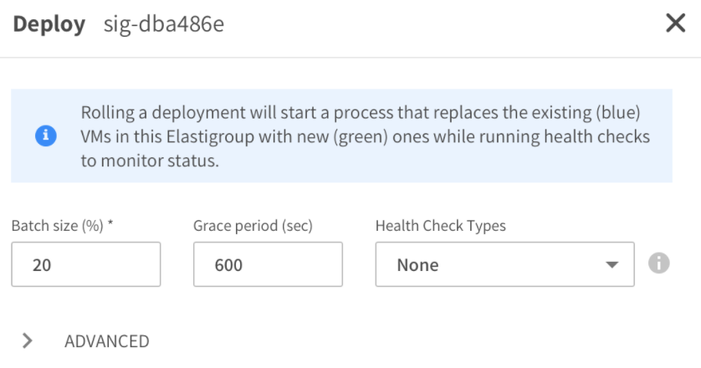The width and height of the screenshot is (701, 368).
Task: Focus the Grace period (sec) input field
Action: 268,265
